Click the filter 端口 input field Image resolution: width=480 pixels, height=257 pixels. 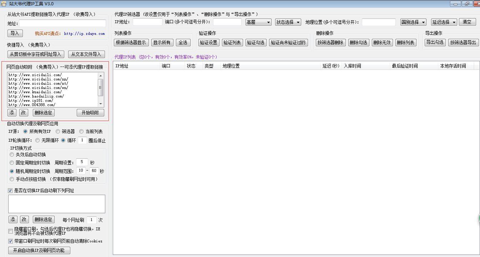pos(227,22)
